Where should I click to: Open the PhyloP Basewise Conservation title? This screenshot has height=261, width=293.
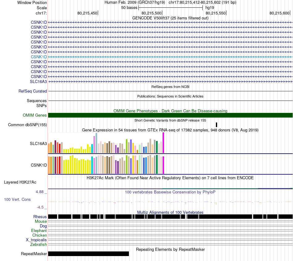point(170,192)
